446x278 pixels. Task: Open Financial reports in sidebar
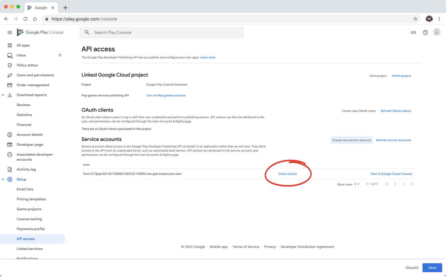(24, 125)
